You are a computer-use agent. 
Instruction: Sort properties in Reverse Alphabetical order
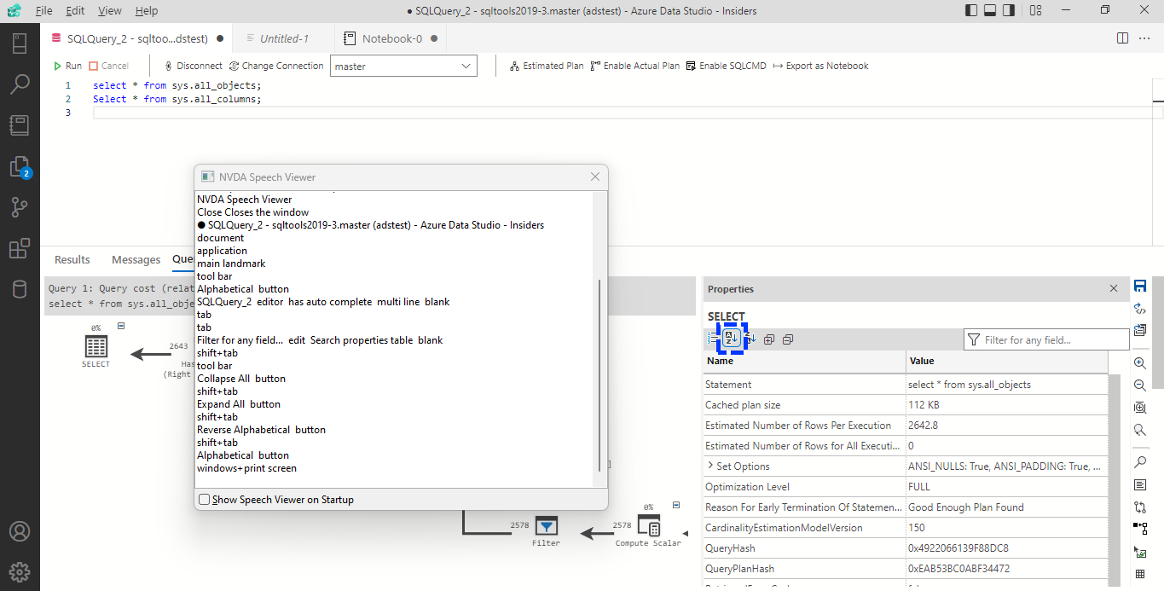tap(749, 339)
